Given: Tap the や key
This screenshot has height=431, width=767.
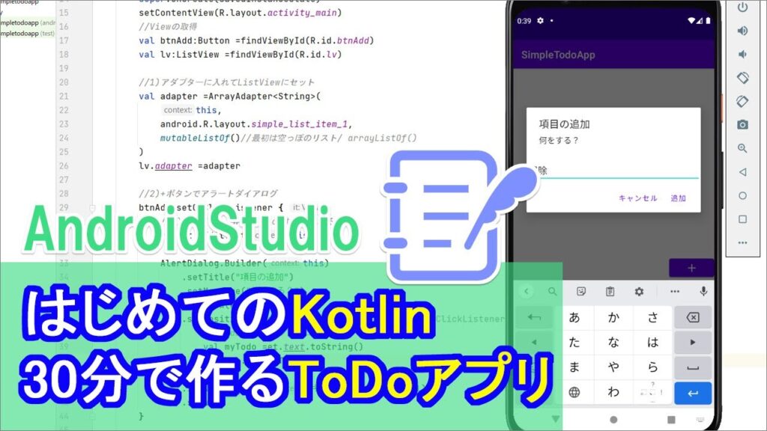Looking at the screenshot, I should click(613, 367).
